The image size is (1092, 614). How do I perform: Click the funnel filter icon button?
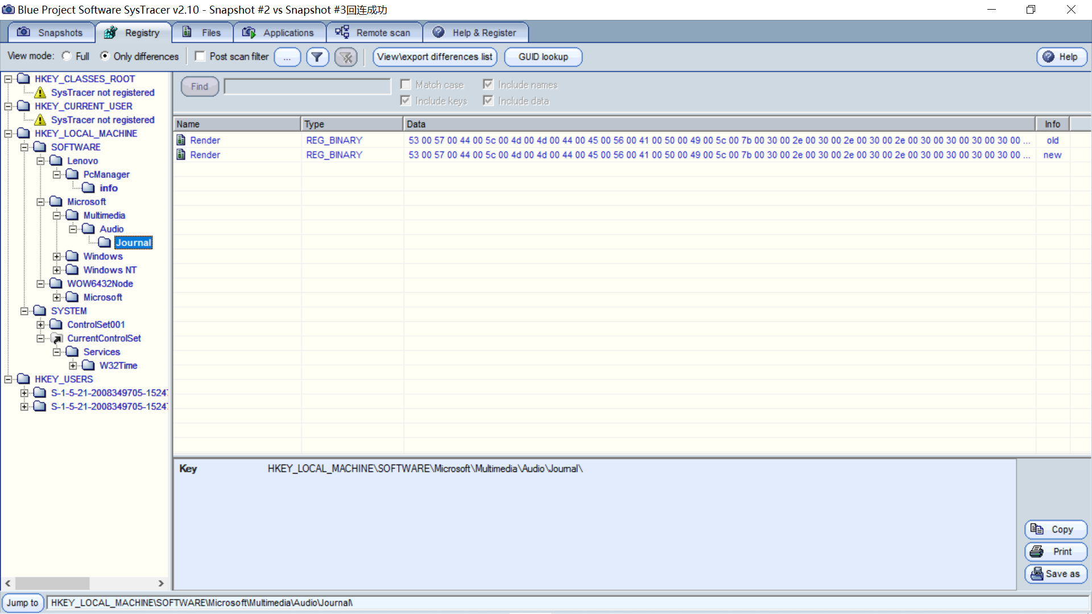click(x=317, y=57)
